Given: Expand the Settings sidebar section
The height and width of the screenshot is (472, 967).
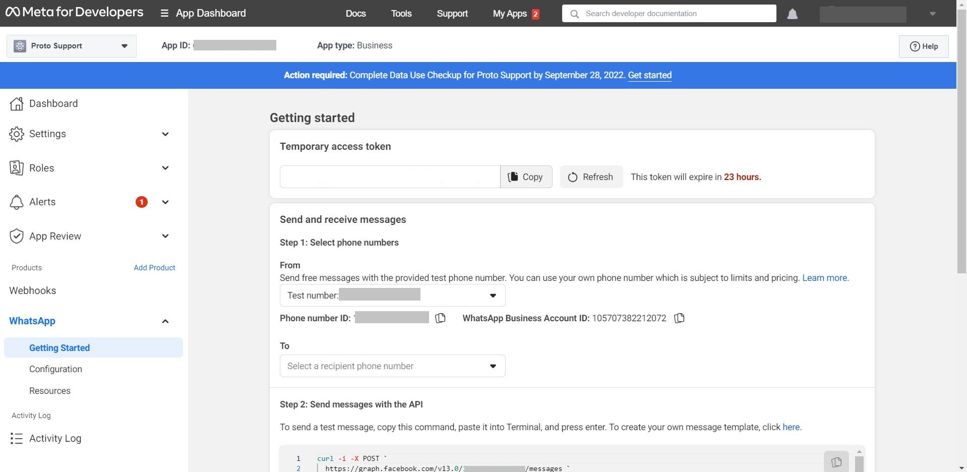Looking at the screenshot, I should point(165,134).
